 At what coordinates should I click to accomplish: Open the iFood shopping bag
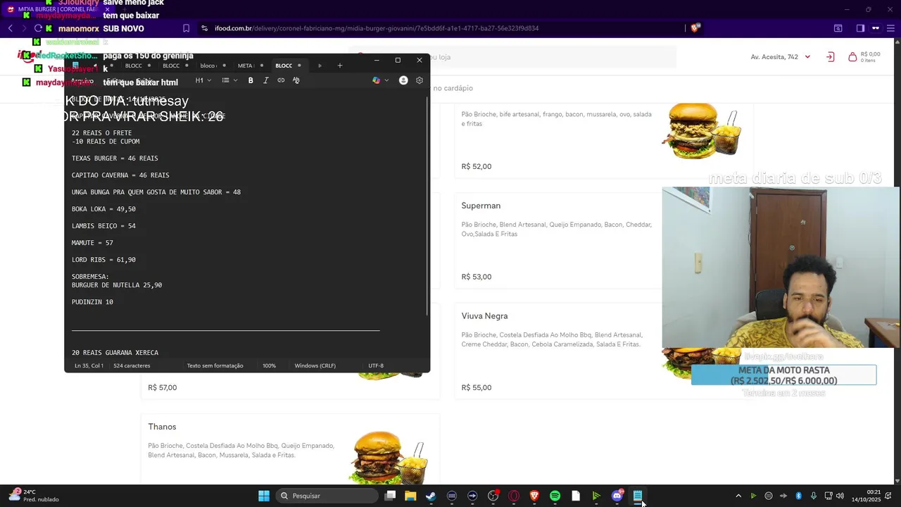[x=864, y=57]
